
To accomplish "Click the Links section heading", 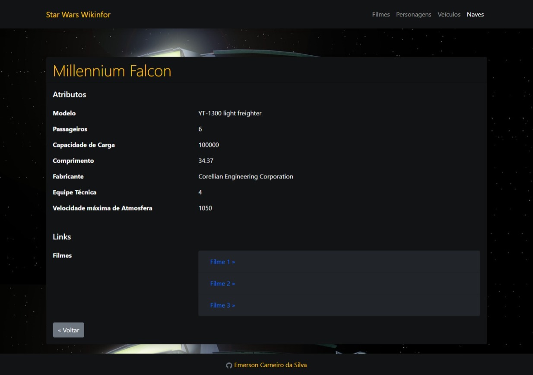I will (61, 237).
